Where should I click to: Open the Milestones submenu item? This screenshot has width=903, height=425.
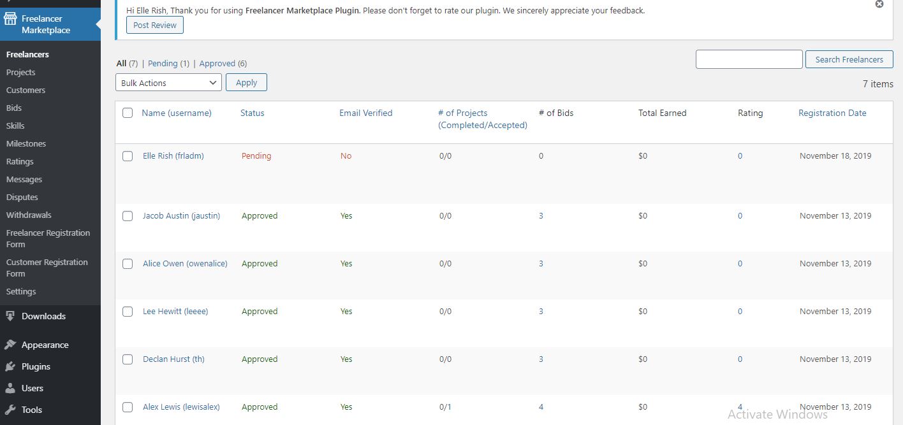pyautogui.click(x=26, y=143)
